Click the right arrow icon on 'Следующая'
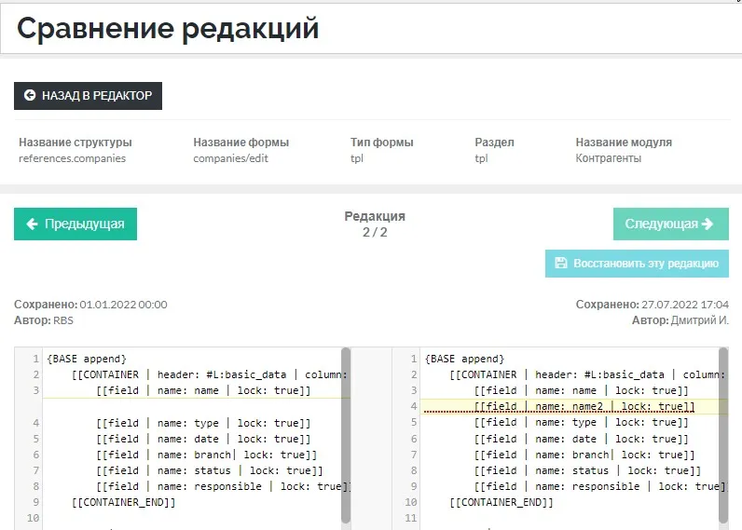The width and height of the screenshot is (742, 530). point(708,224)
